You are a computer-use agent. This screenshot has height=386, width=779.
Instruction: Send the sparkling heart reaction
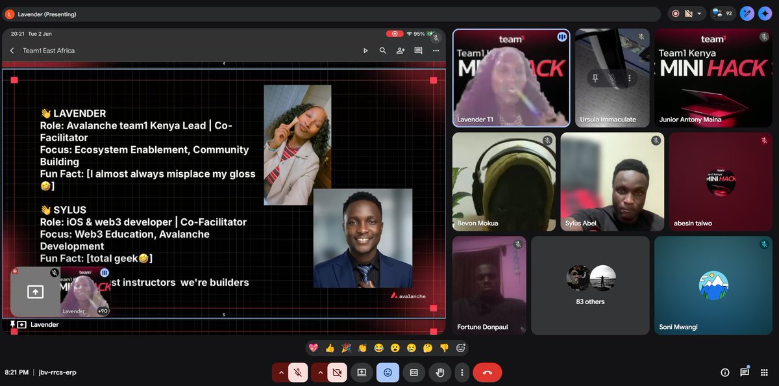(x=314, y=348)
